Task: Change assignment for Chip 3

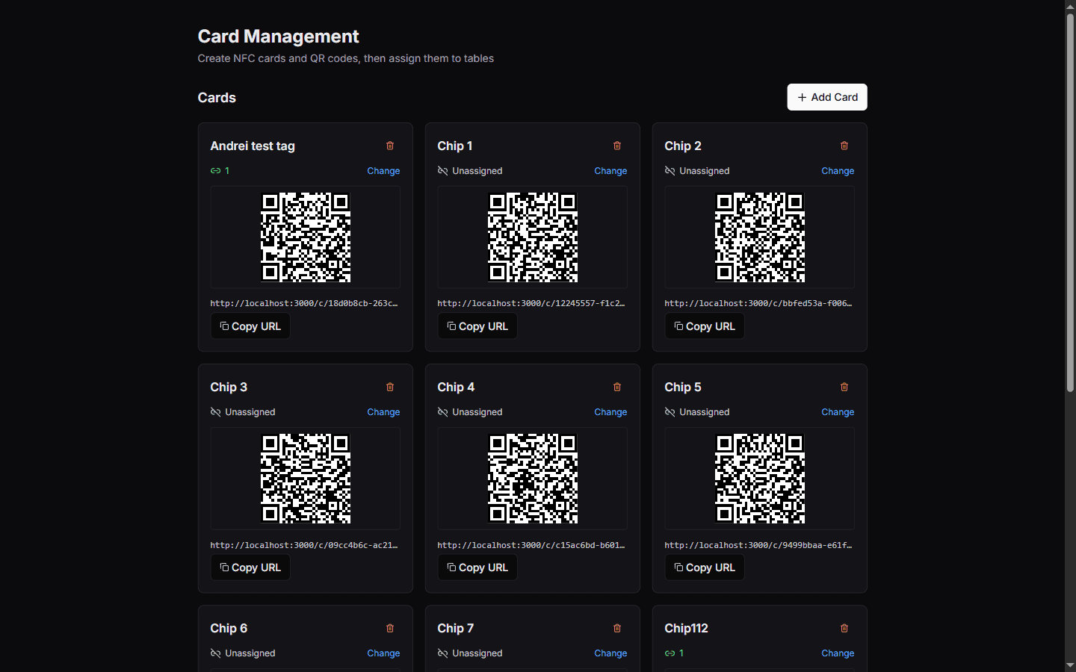Action: point(383,412)
